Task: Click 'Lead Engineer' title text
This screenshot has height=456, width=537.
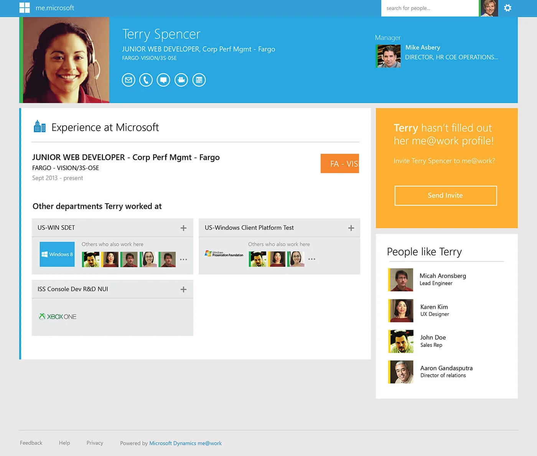Action: tap(436, 283)
